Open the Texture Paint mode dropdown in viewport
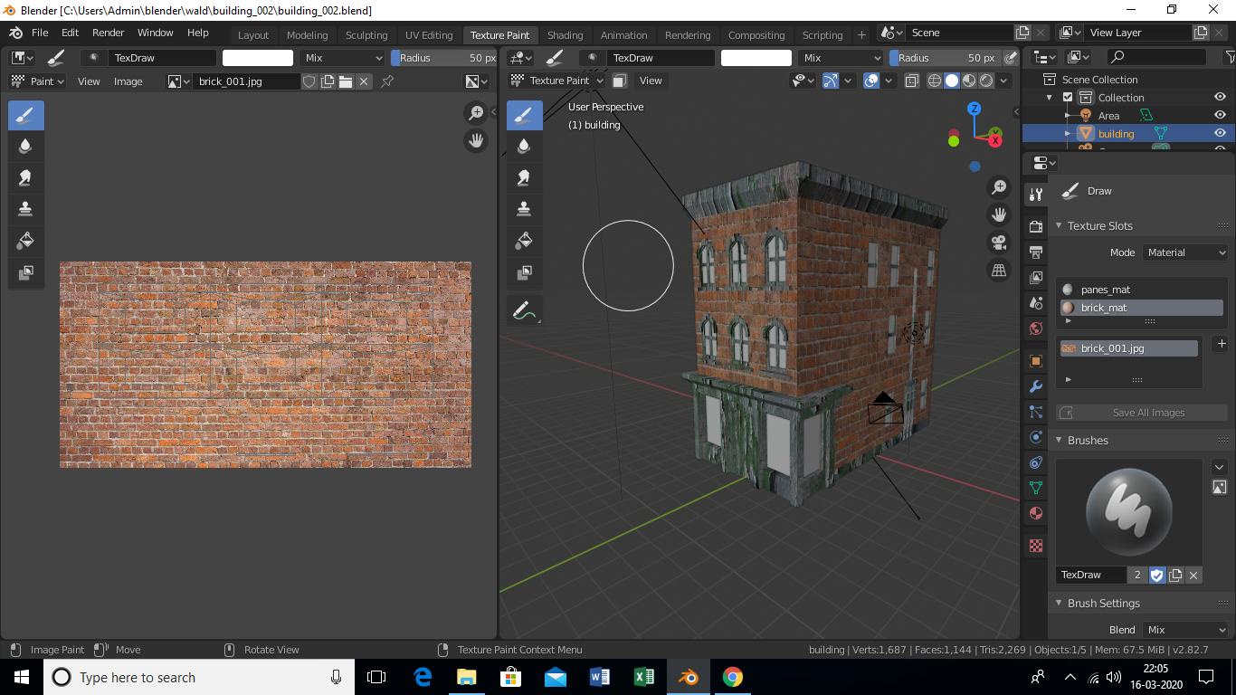 (558, 81)
